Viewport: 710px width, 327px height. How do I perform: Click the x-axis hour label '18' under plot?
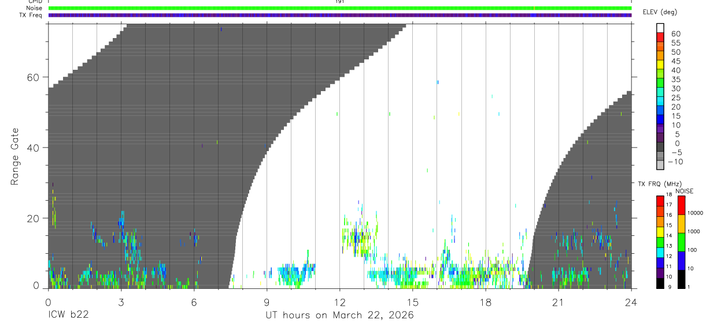[x=485, y=301]
